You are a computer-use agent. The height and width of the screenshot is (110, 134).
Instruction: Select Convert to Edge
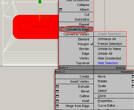(78, 29)
